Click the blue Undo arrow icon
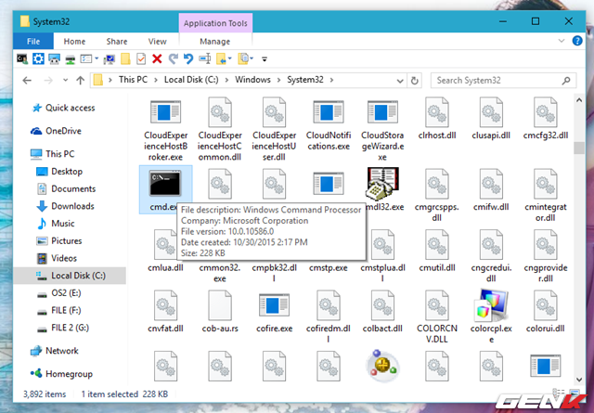 (x=187, y=59)
